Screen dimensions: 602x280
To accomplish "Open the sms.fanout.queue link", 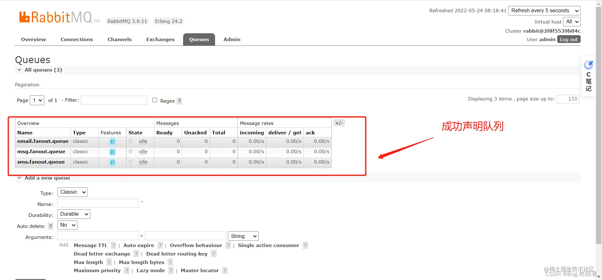I will click(41, 162).
